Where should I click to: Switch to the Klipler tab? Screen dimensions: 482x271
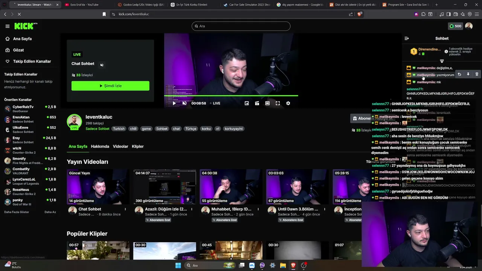(x=138, y=146)
